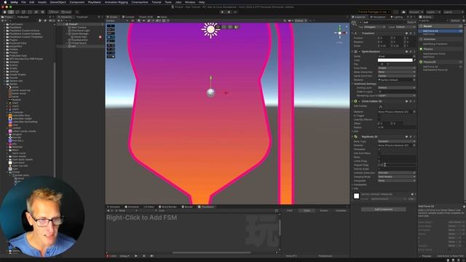466x262 pixels.
Task: Open the Draw Mode dropdown
Action: (x=396, y=68)
